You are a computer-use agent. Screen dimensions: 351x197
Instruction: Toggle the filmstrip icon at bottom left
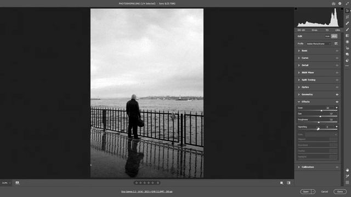(17, 183)
